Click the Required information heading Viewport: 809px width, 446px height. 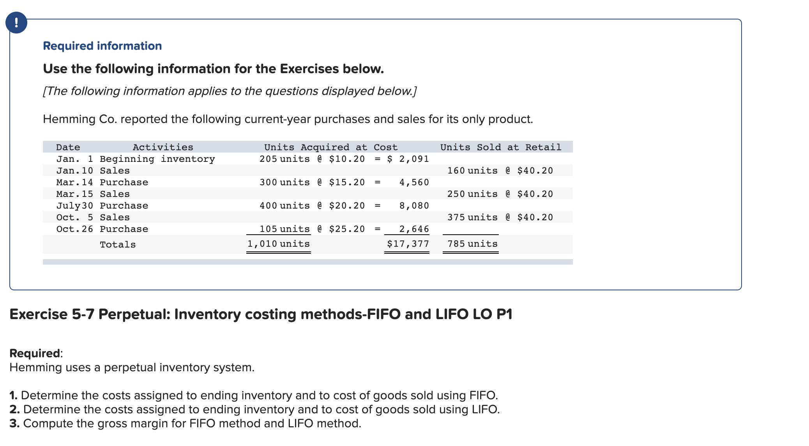[x=102, y=46]
